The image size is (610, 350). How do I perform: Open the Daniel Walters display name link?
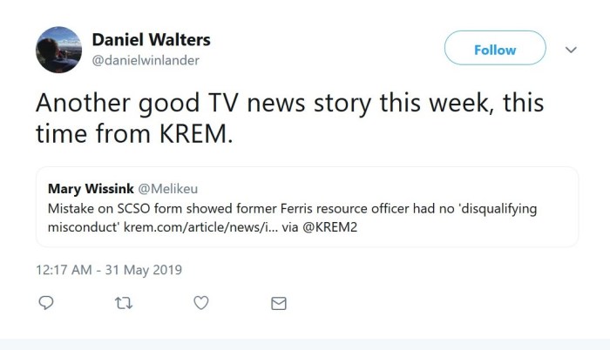coord(151,40)
